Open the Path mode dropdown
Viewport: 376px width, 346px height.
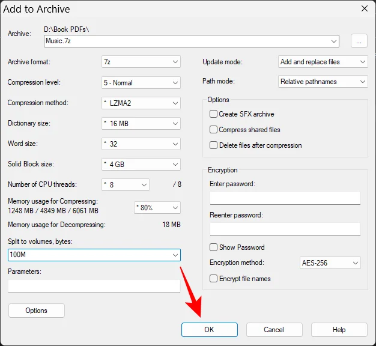323,82
